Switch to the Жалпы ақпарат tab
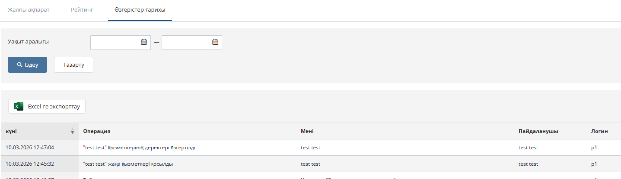This screenshot has height=179, width=621. pyautogui.click(x=29, y=9)
